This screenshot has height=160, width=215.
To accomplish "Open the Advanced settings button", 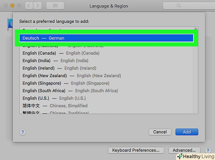I will click(x=184, y=150).
